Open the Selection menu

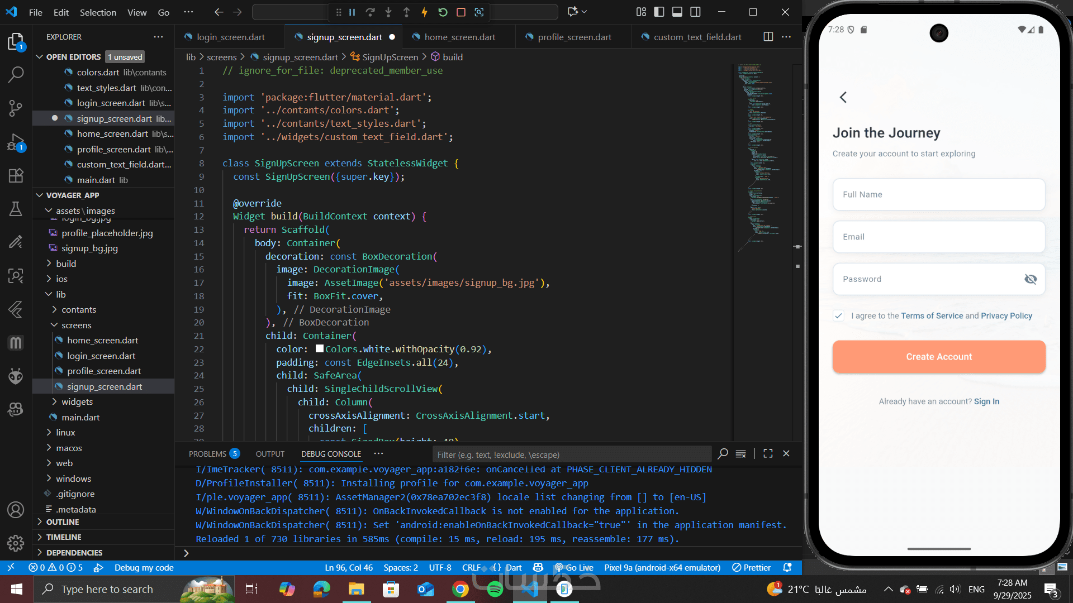point(98,12)
